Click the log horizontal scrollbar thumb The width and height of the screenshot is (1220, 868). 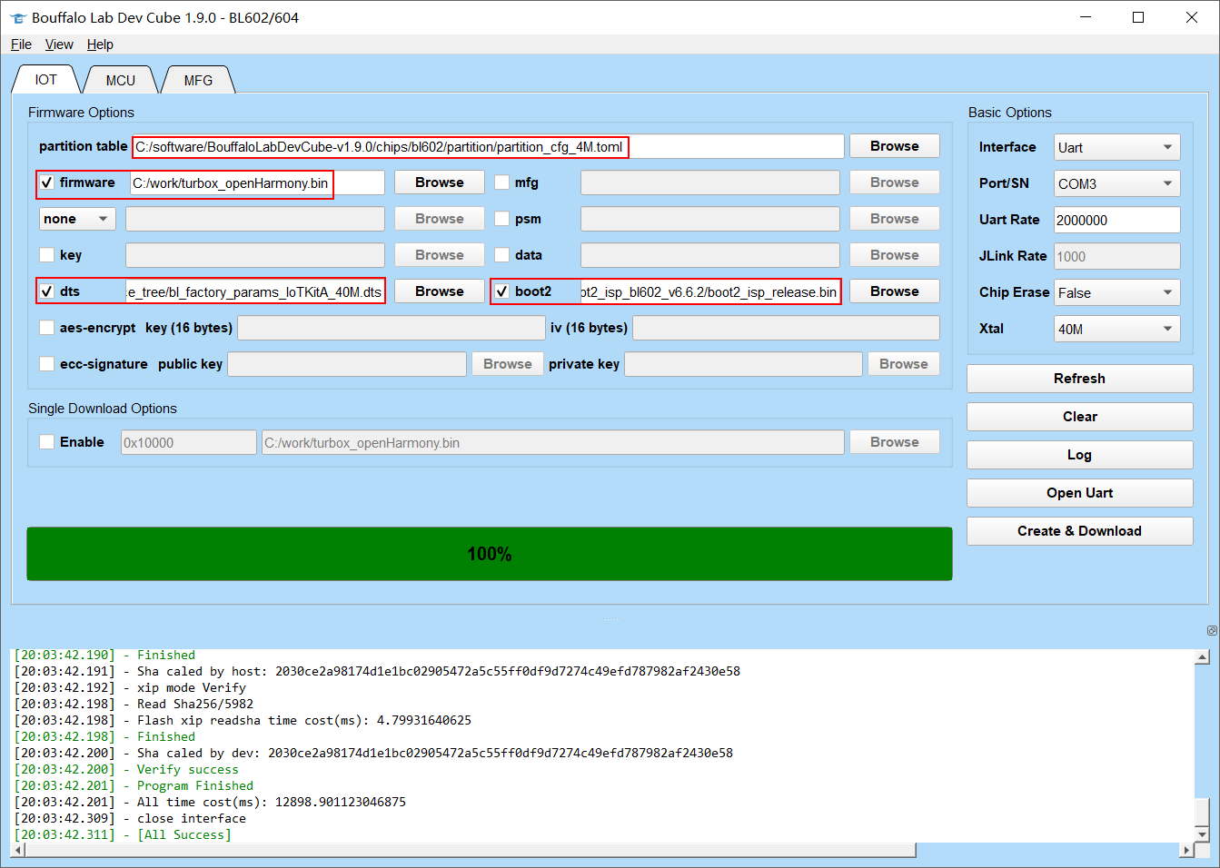point(471,850)
